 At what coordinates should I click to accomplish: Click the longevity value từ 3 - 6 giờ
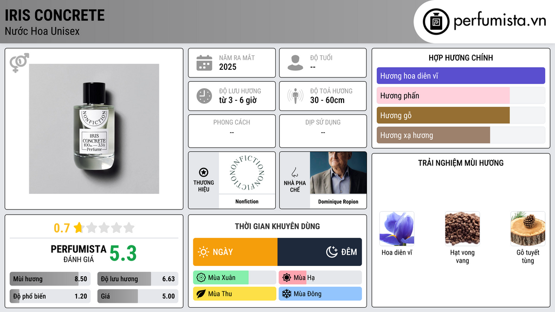point(238,100)
